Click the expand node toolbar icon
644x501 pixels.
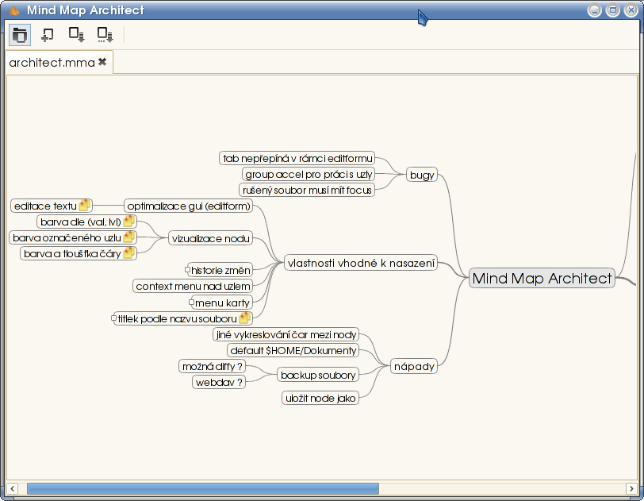(x=76, y=35)
